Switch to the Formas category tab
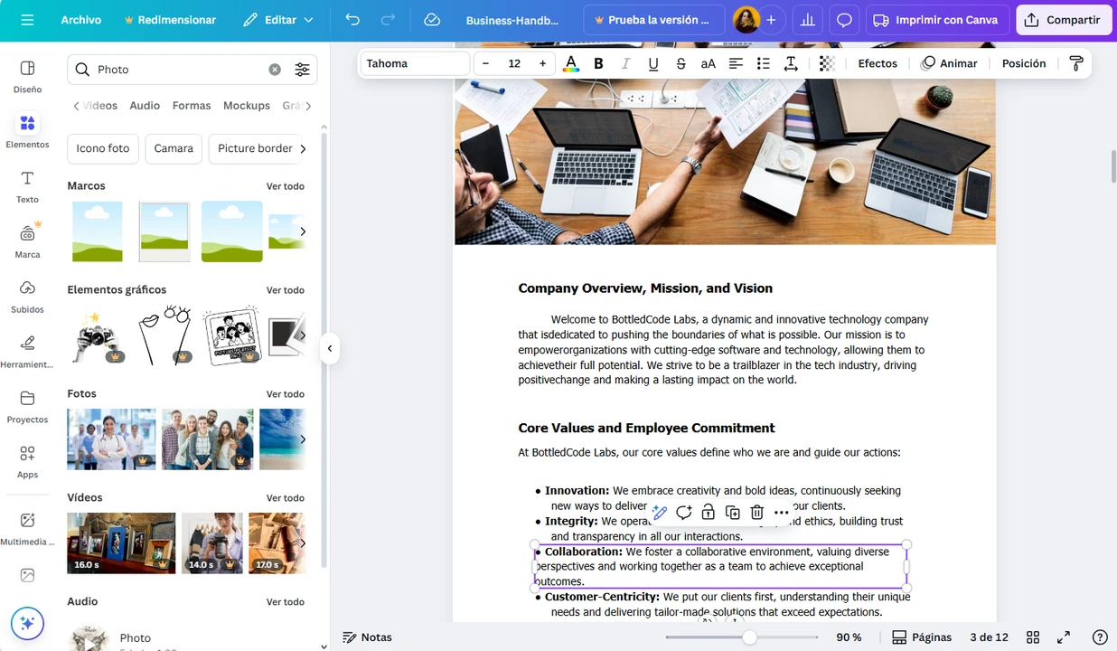The width and height of the screenshot is (1117, 651). coord(192,106)
